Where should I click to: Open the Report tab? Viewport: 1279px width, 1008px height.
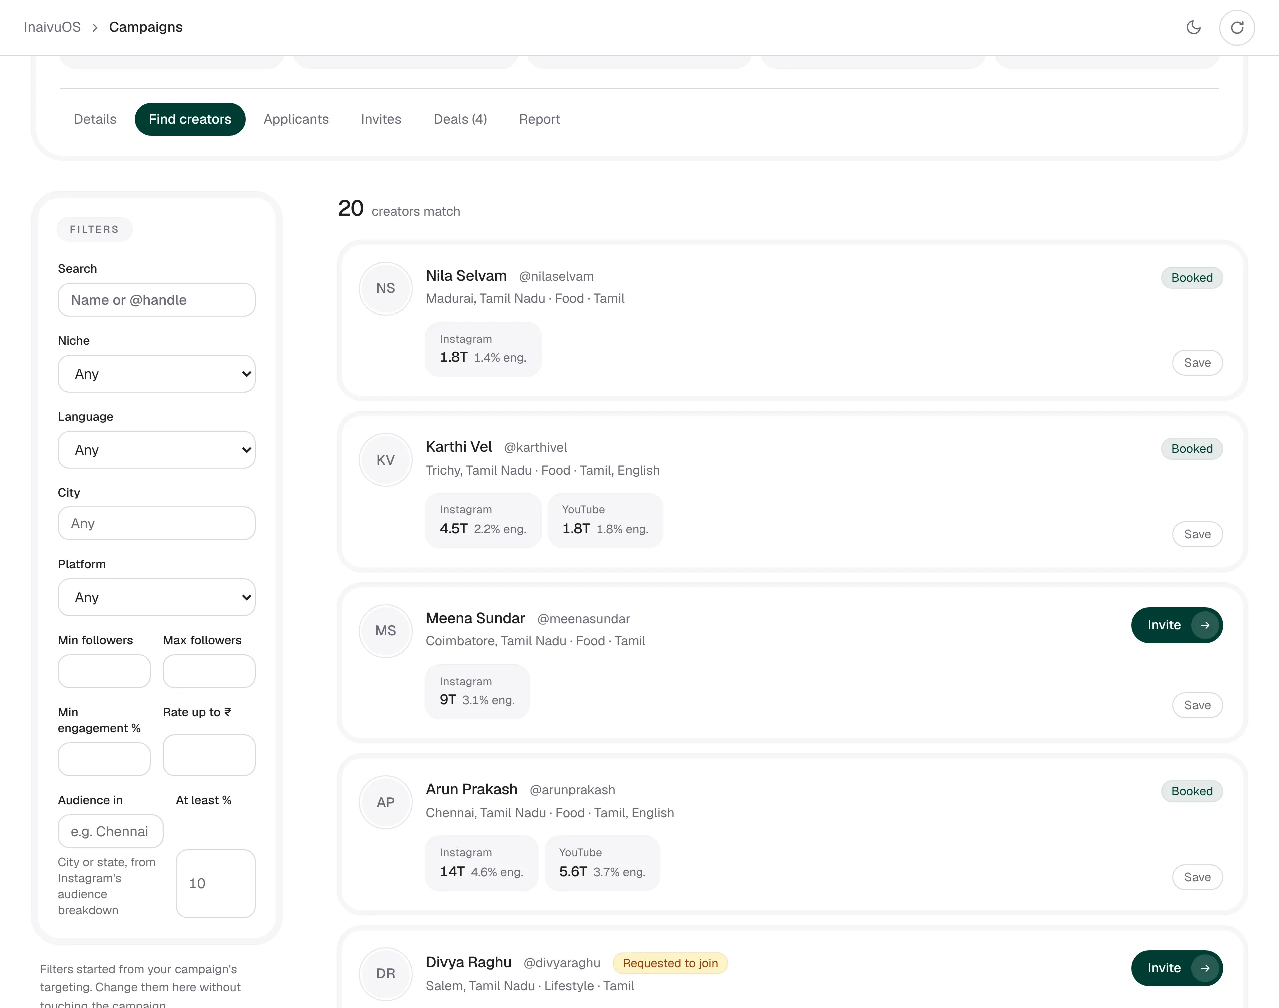(x=539, y=119)
